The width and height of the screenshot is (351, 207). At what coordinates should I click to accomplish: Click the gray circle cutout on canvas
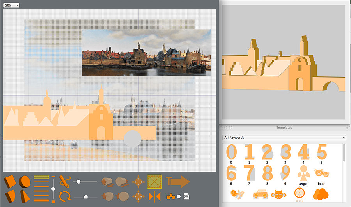click(133, 139)
